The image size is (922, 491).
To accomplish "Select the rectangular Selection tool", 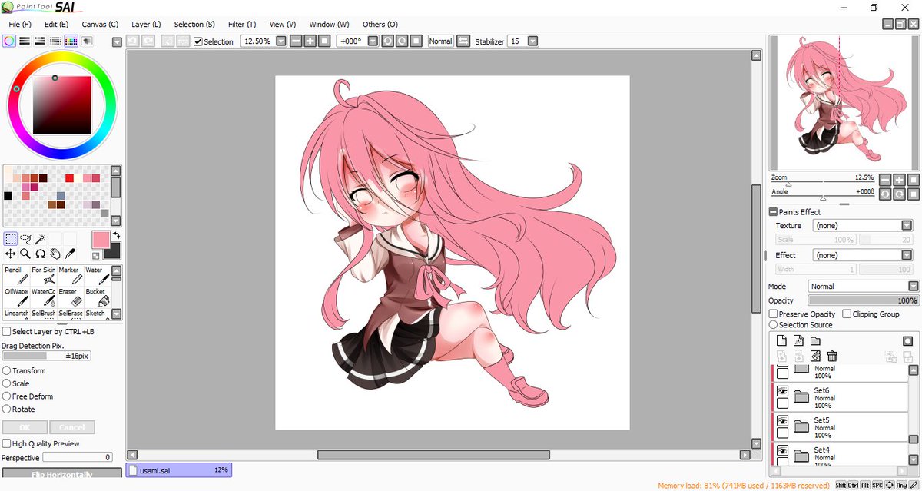I will [11, 239].
